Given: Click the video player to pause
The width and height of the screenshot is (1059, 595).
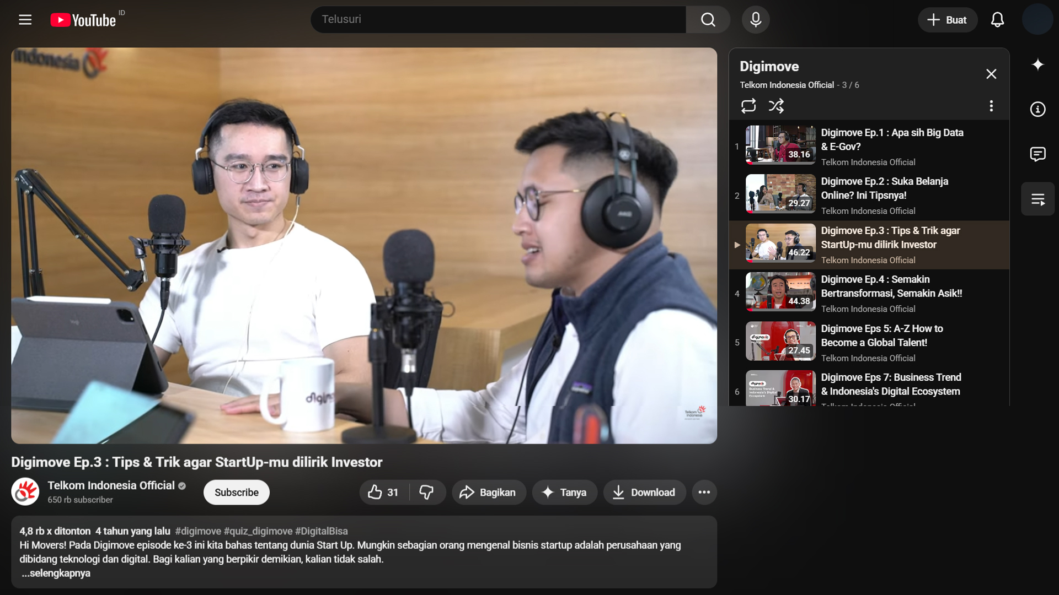Looking at the screenshot, I should tap(364, 246).
